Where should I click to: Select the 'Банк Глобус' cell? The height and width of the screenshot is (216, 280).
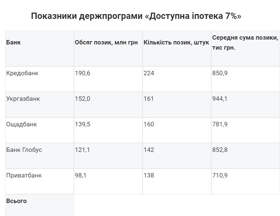click(40, 156)
